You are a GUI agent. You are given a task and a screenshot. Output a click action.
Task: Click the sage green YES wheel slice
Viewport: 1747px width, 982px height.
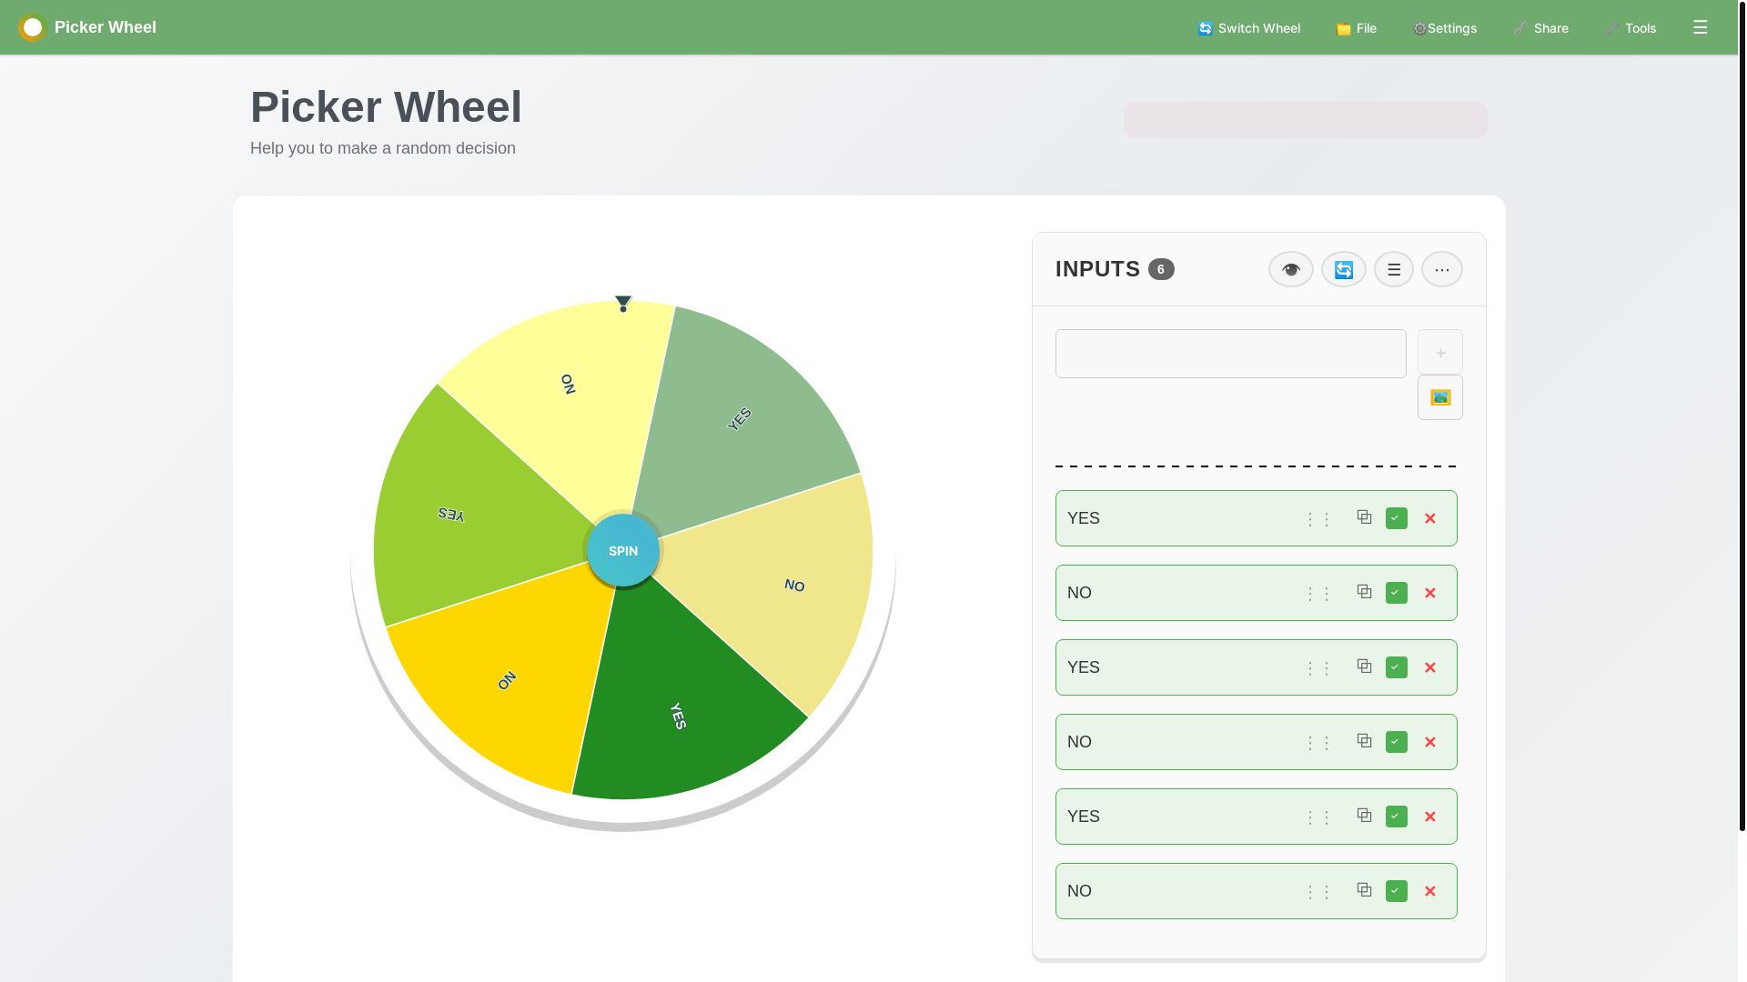coord(740,419)
